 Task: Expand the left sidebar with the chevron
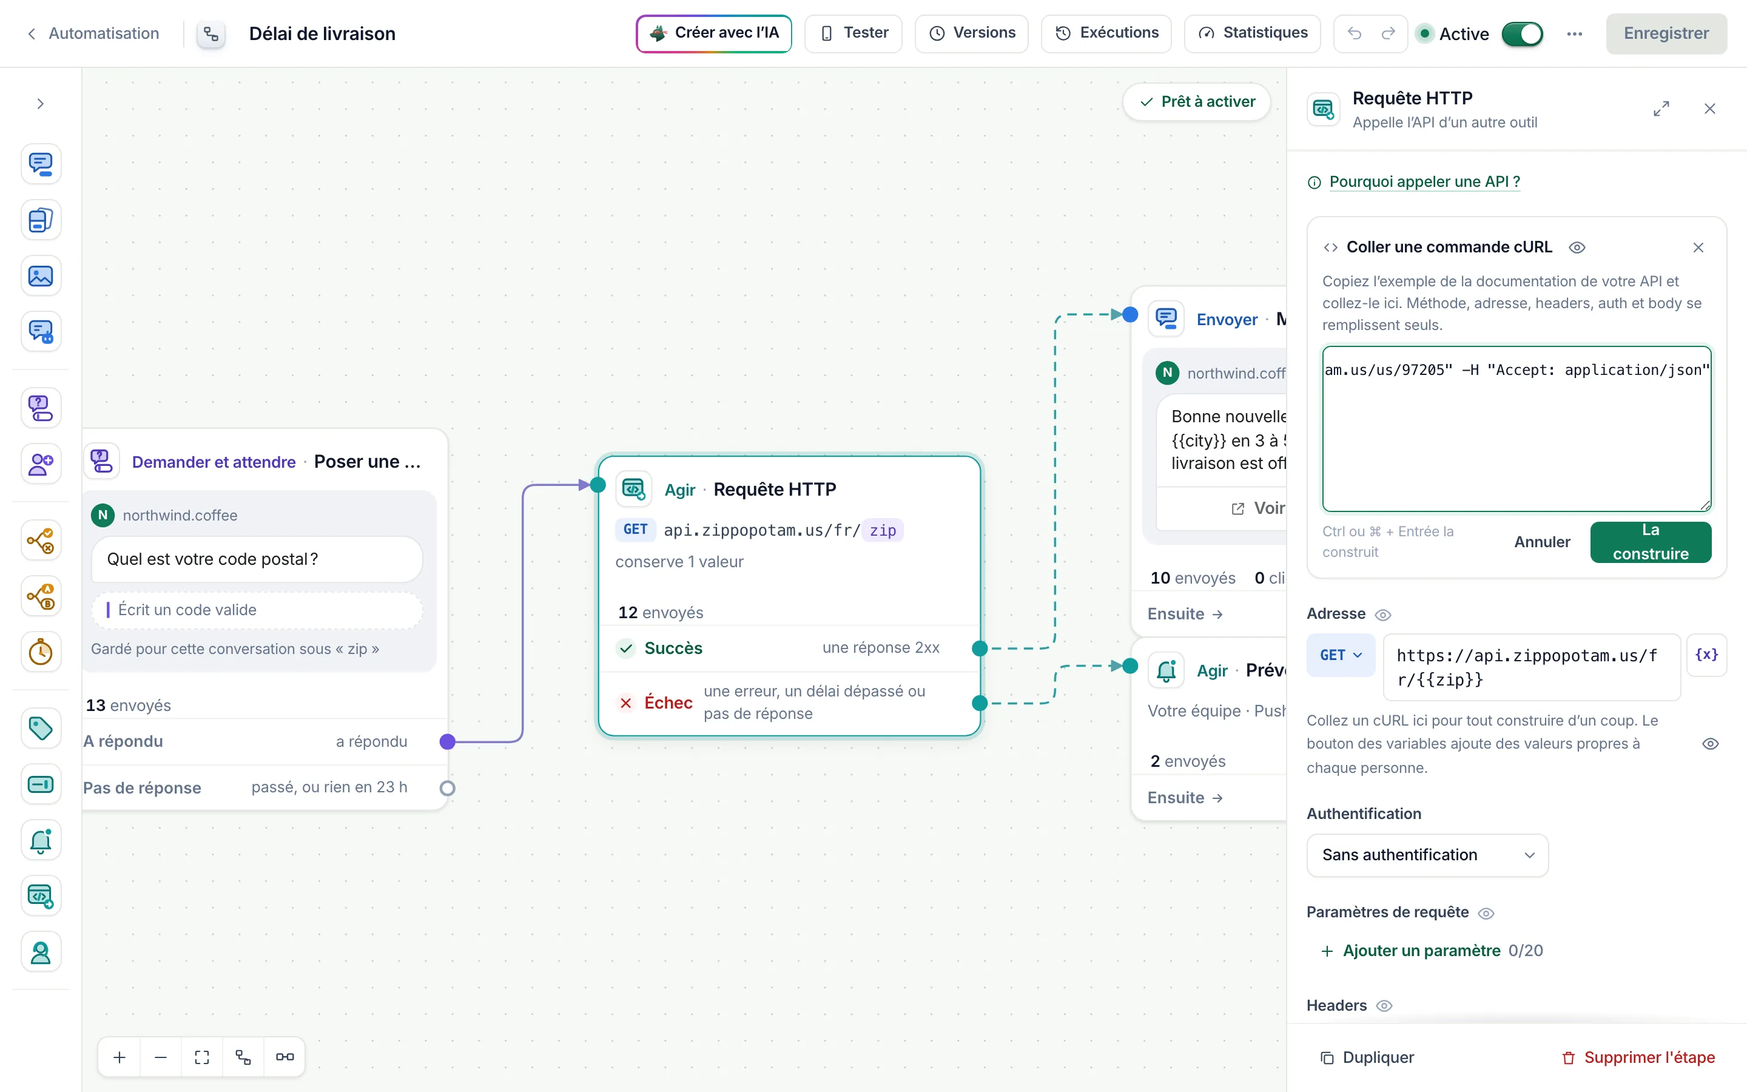click(x=41, y=104)
